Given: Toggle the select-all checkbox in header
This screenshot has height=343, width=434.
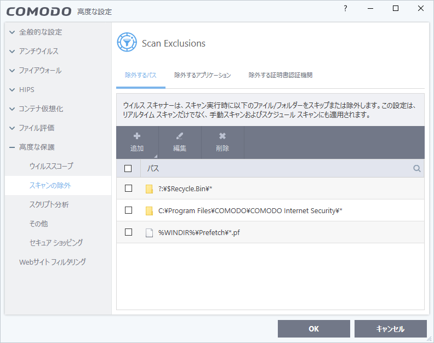Looking at the screenshot, I should point(128,169).
